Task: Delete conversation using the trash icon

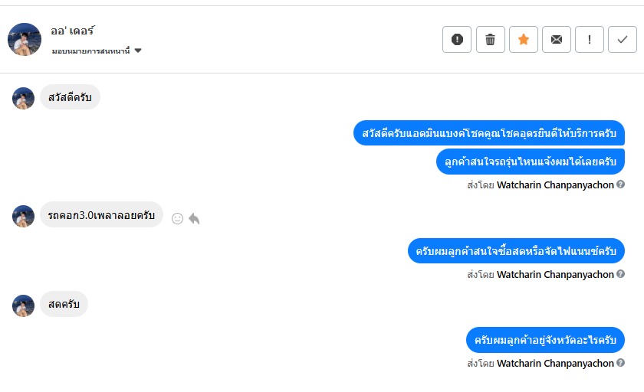Action: (490, 39)
